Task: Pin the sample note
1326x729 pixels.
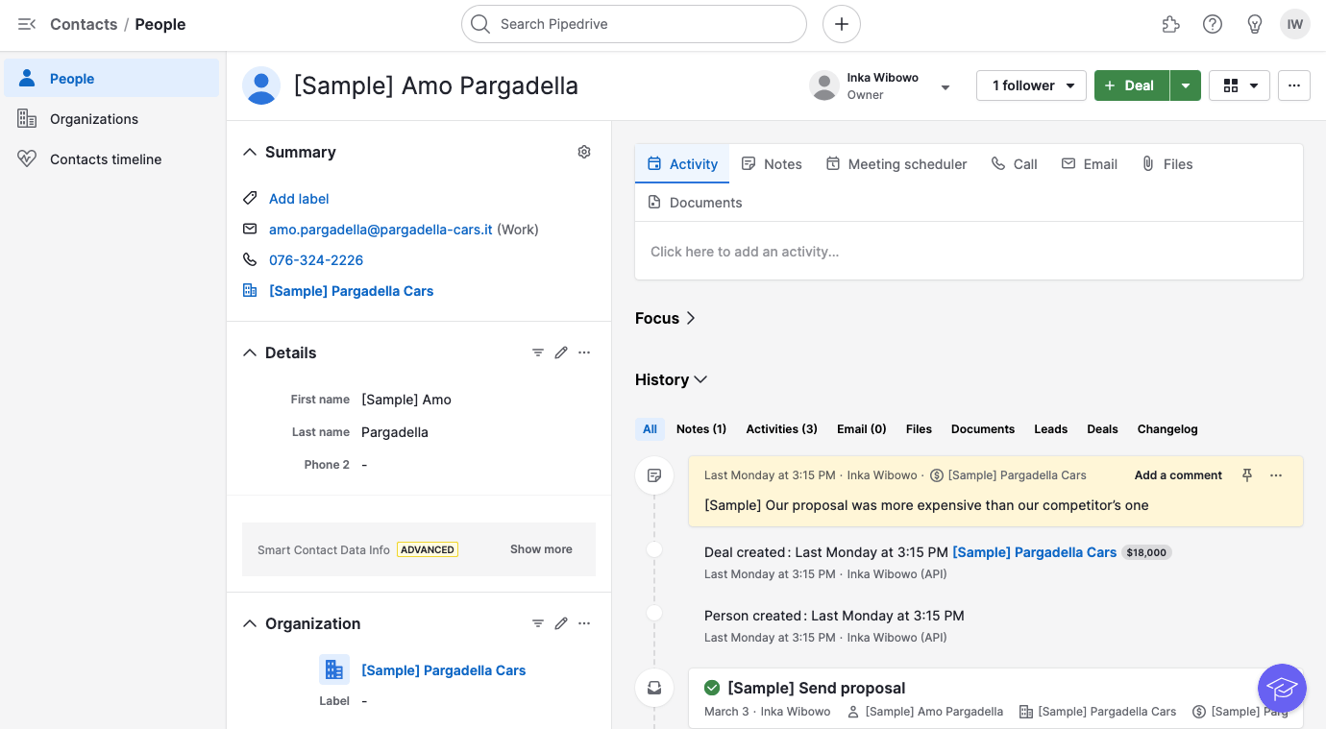Action: (x=1247, y=475)
